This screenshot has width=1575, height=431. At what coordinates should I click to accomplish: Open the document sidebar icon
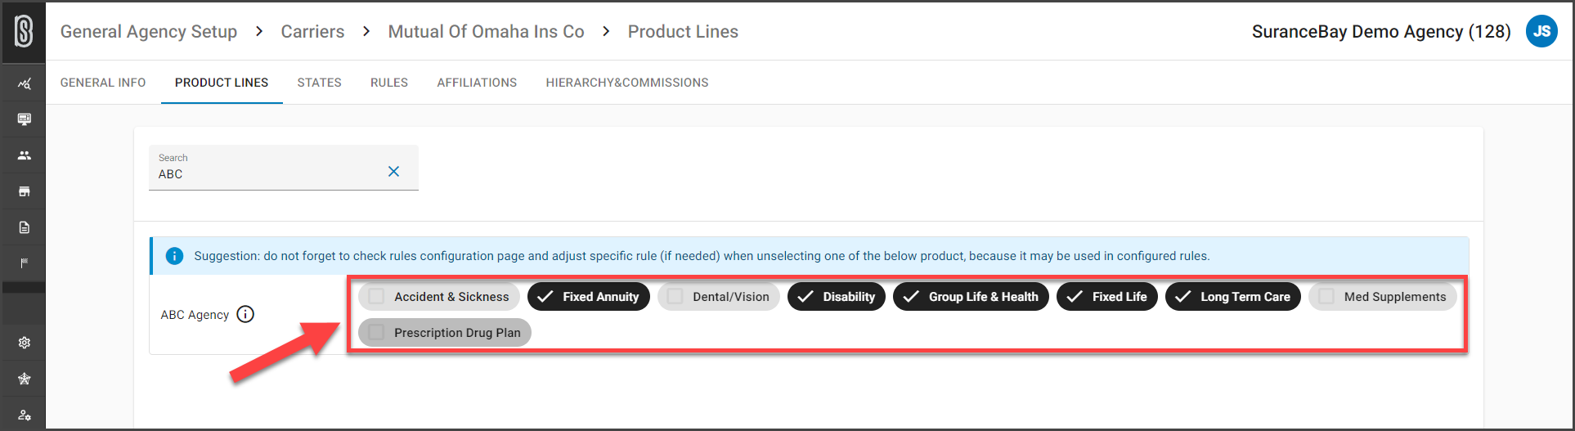coord(24,227)
